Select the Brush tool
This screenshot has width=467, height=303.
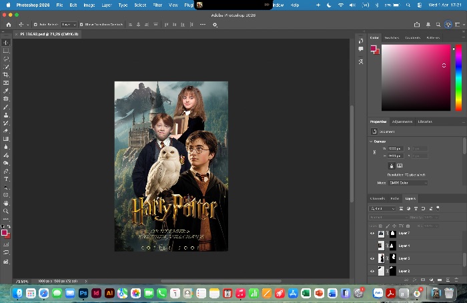[x=6, y=107]
